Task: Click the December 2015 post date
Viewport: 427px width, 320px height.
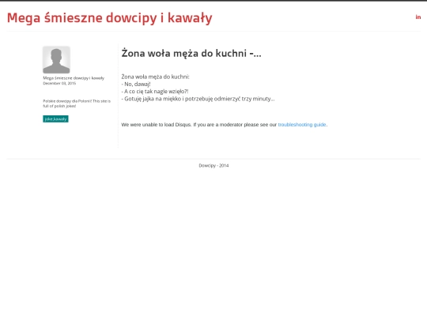Action: tap(59, 83)
